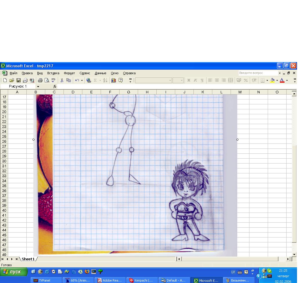
Task: Open the Формат menu
Action: (x=69, y=73)
